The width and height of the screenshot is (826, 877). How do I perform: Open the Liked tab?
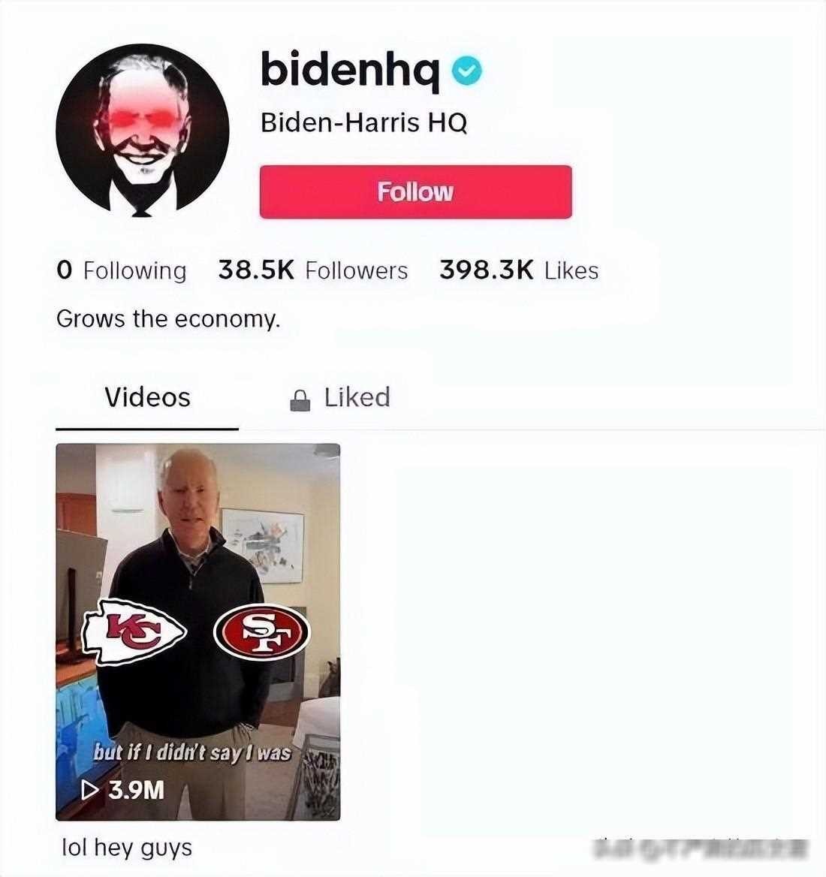pos(340,398)
